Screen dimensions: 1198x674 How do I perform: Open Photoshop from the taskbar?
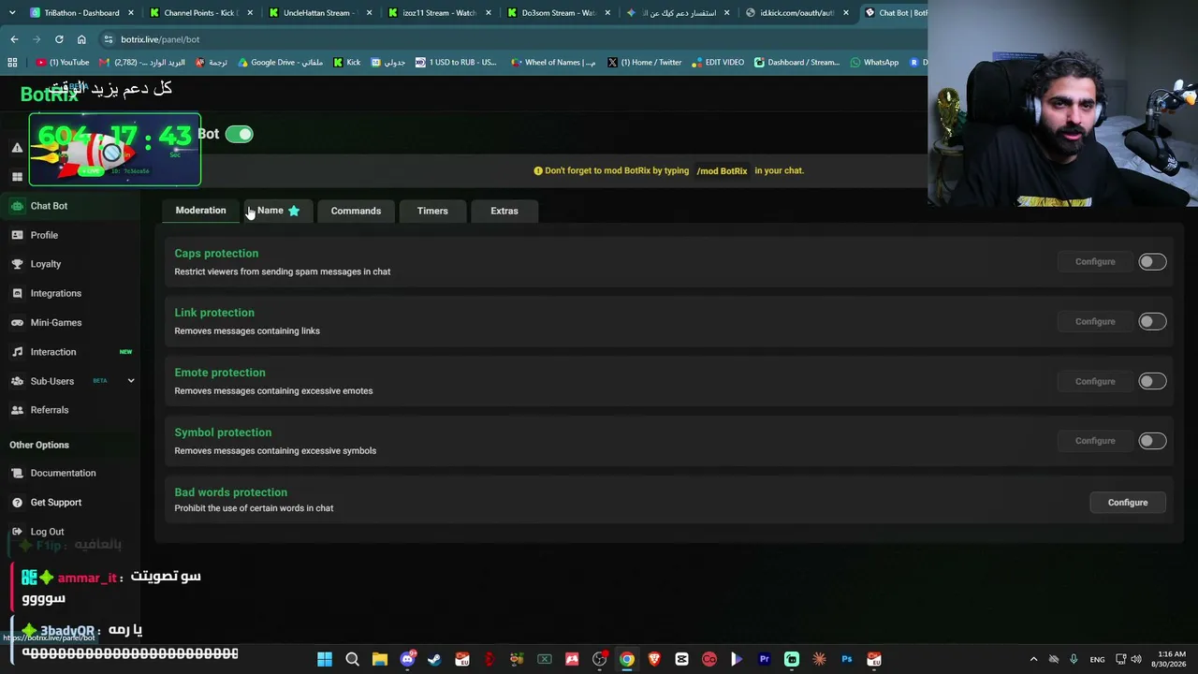point(846,659)
